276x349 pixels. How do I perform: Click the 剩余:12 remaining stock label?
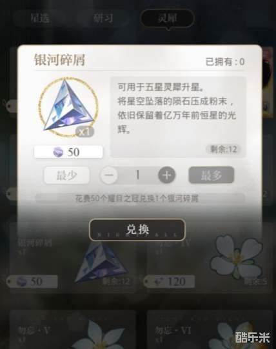click(x=224, y=150)
